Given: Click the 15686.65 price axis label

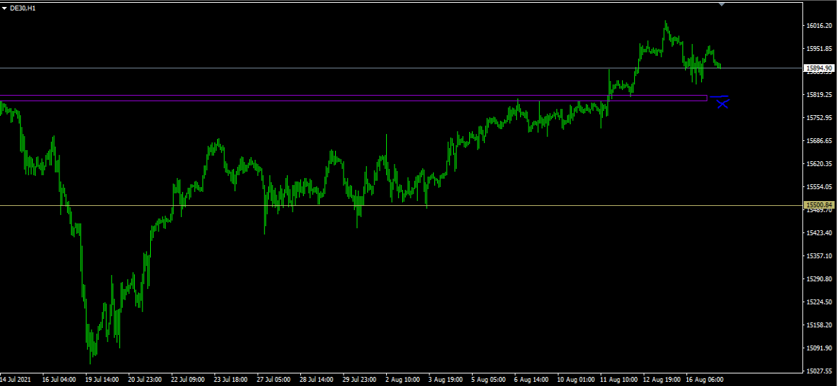Looking at the screenshot, I should coord(819,141).
